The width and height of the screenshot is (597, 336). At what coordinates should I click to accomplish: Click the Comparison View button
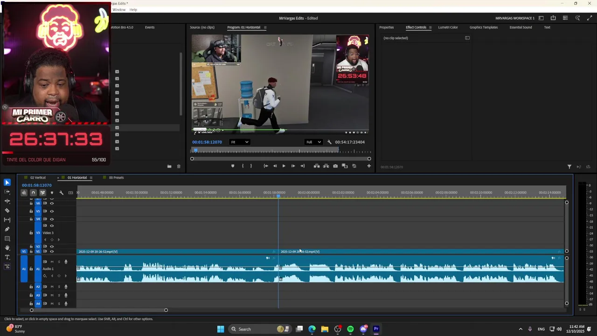point(345,166)
